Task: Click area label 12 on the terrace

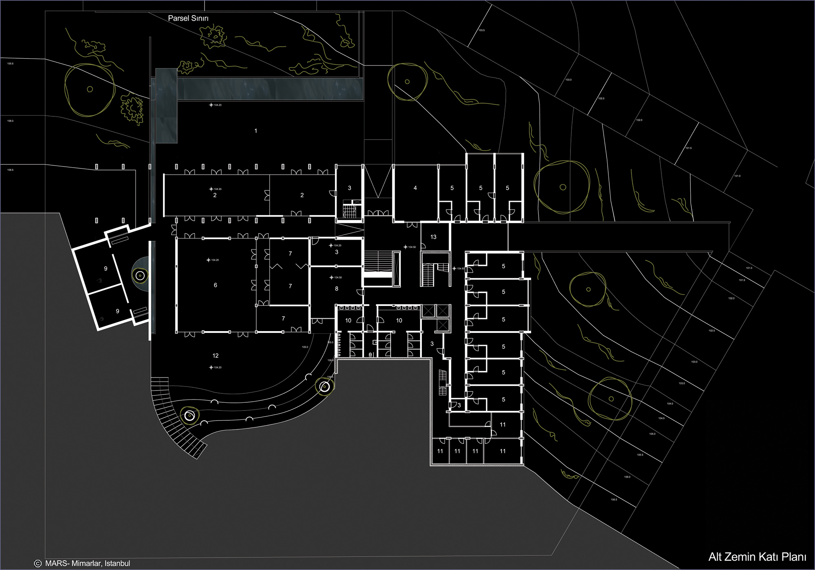Action: point(216,356)
